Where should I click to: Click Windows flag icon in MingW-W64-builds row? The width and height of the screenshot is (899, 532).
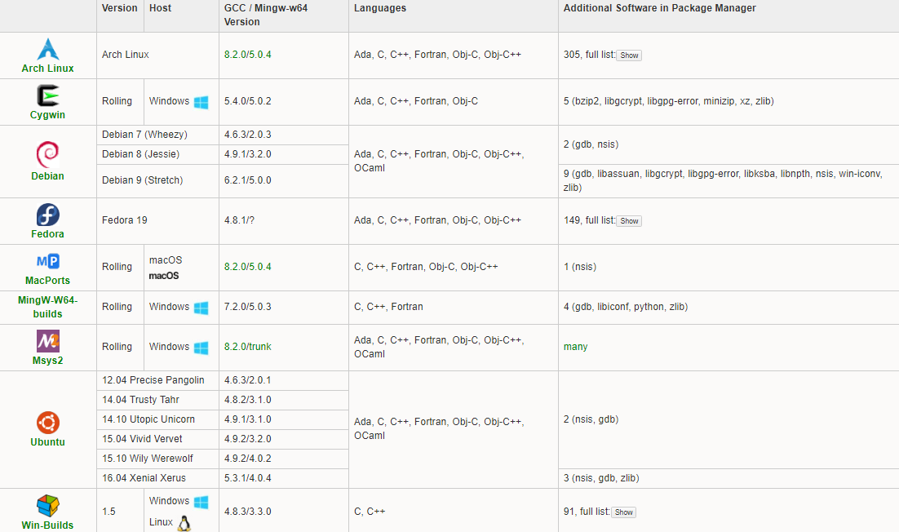[201, 308]
